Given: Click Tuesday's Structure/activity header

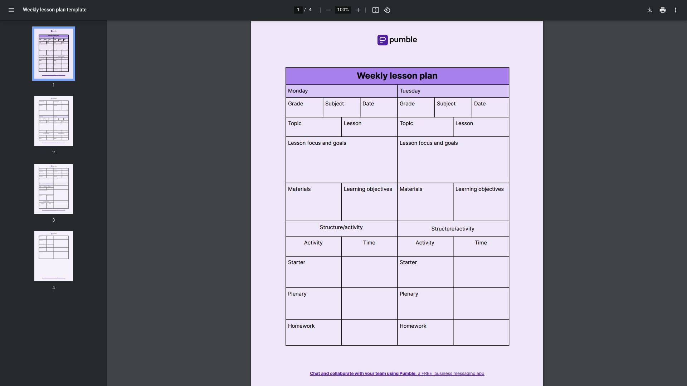Looking at the screenshot, I should pyautogui.click(x=453, y=229).
